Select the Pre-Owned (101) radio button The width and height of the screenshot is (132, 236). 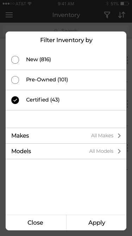[15, 80]
